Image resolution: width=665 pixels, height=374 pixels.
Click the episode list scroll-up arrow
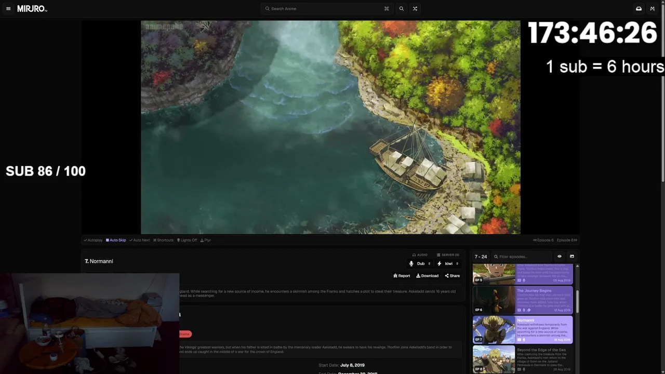pyautogui.click(x=577, y=266)
